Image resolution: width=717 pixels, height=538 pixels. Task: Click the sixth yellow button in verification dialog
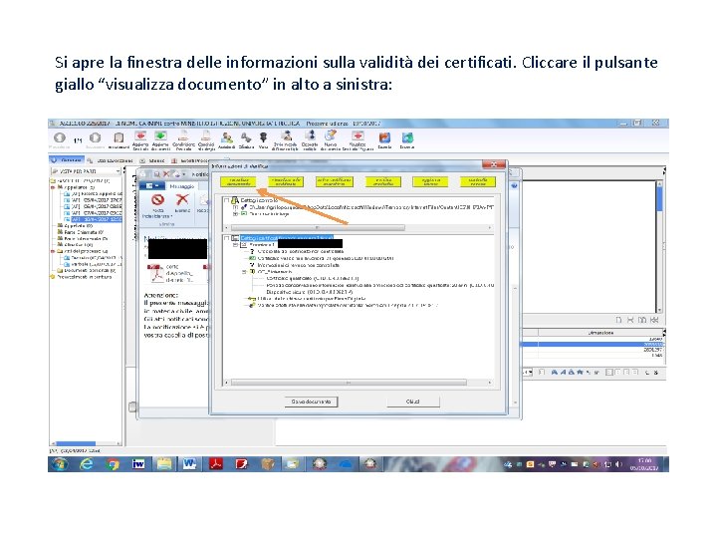(478, 181)
